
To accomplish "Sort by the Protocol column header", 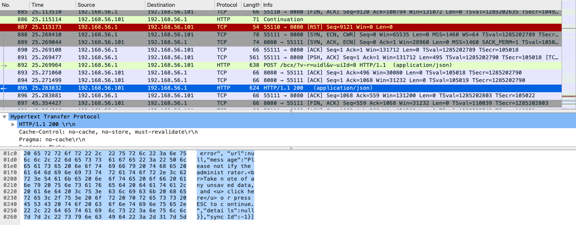I will point(227,5).
